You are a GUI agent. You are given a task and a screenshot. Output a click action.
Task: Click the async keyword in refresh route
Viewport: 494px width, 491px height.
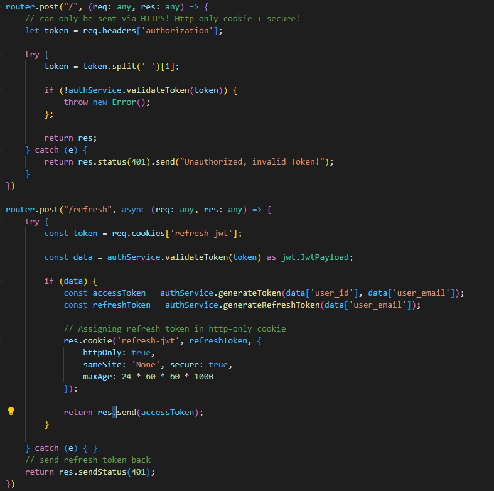pyautogui.click(x=134, y=210)
